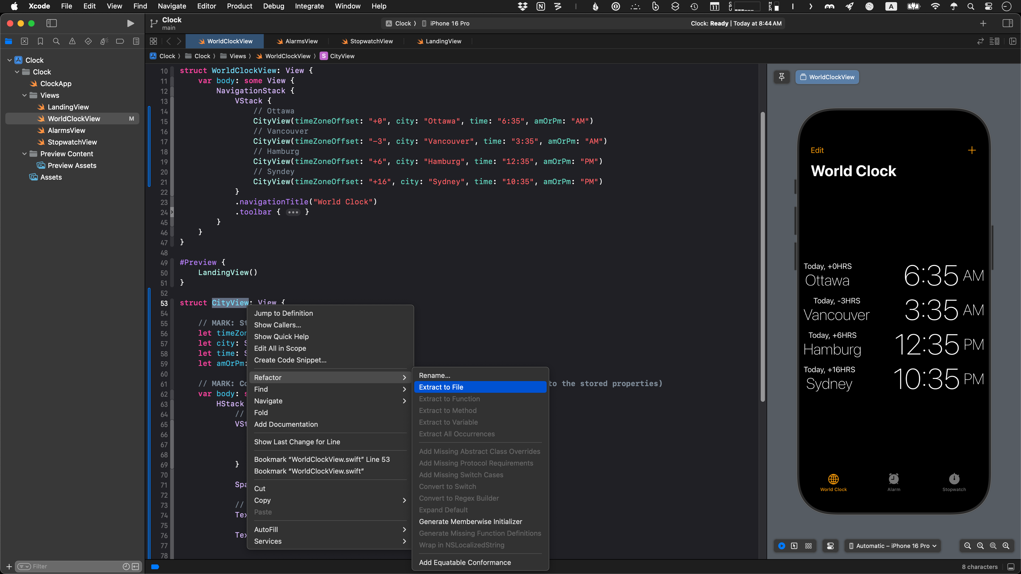Open the Bookmark navigator icon

pyautogui.click(x=40, y=41)
